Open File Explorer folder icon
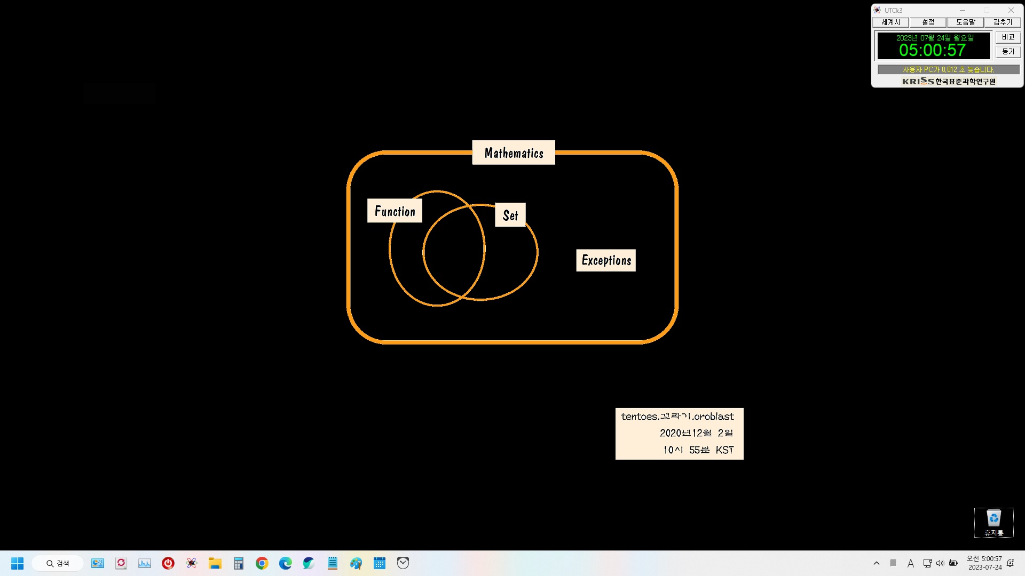Image resolution: width=1025 pixels, height=576 pixels. (x=215, y=563)
